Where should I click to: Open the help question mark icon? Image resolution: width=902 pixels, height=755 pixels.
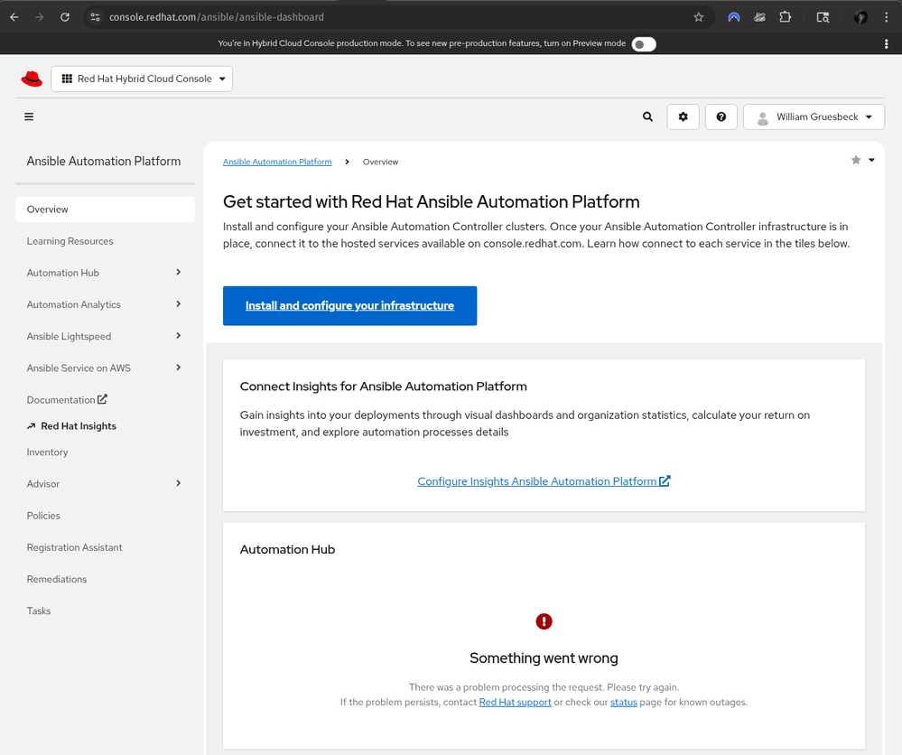tap(721, 117)
